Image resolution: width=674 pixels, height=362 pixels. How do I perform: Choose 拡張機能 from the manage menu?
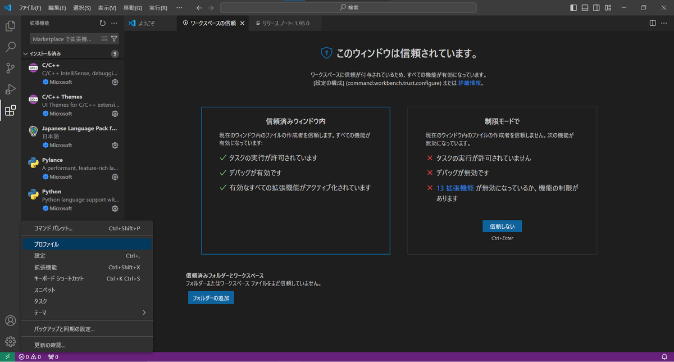(x=87, y=267)
